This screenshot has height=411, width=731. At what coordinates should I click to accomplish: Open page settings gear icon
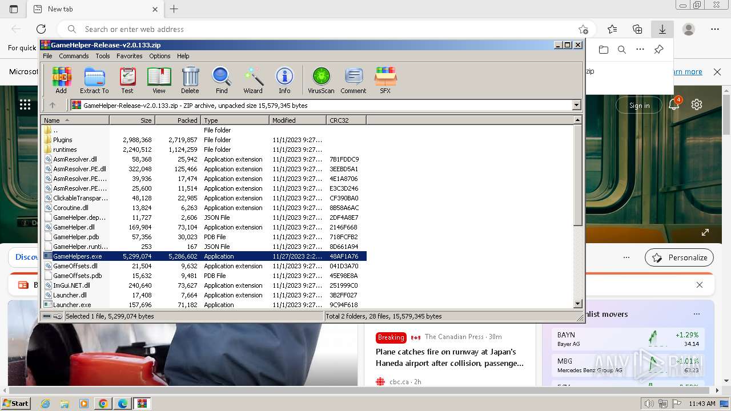point(696,104)
